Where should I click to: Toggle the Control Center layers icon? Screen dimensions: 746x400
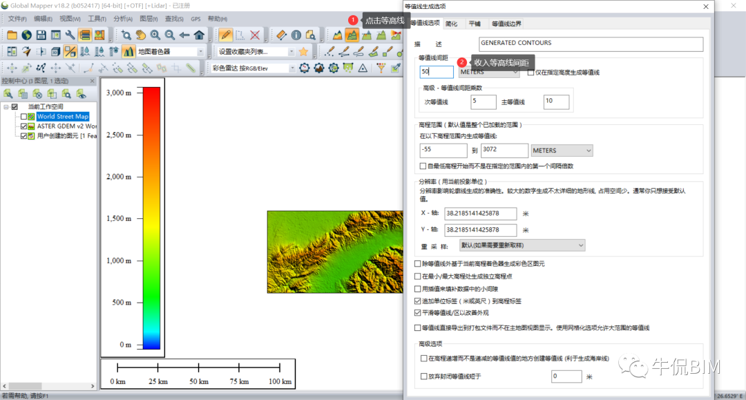tap(85, 35)
